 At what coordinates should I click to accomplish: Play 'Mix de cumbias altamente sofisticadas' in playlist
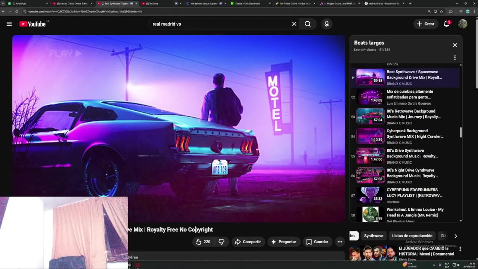pos(405,97)
